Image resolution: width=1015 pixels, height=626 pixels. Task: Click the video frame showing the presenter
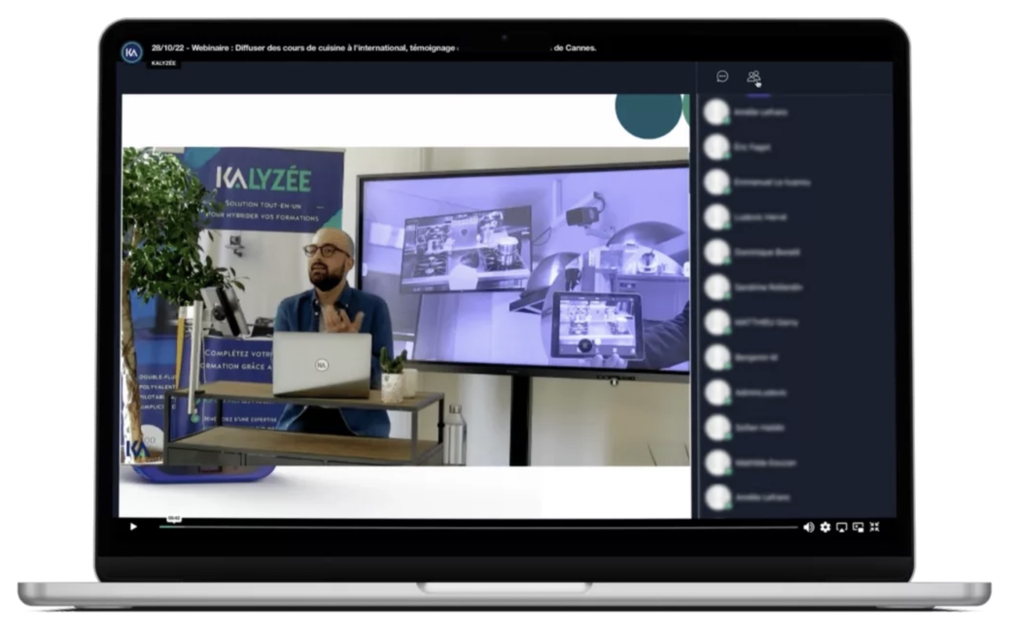[405, 306]
